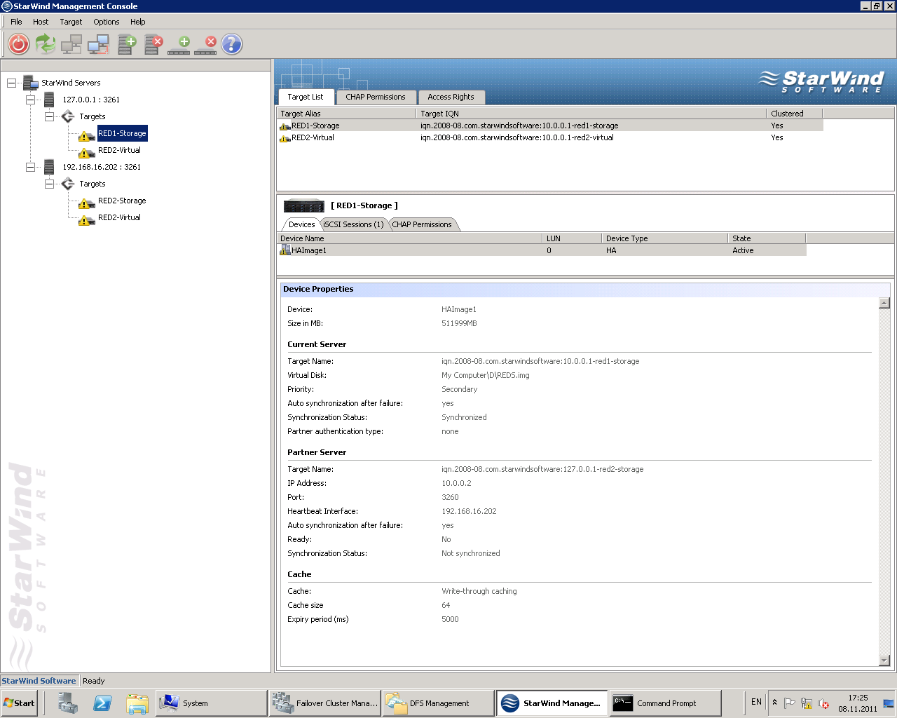The height and width of the screenshot is (718, 897).
Task: Click the Device Type column header
Action: click(664, 238)
